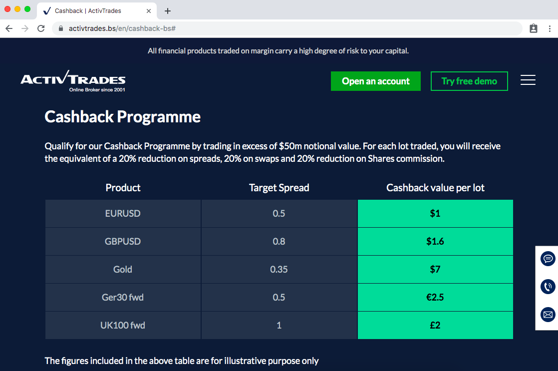This screenshot has width=558, height=371.
Task: Open the live chat widget icon
Action: click(x=548, y=259)
